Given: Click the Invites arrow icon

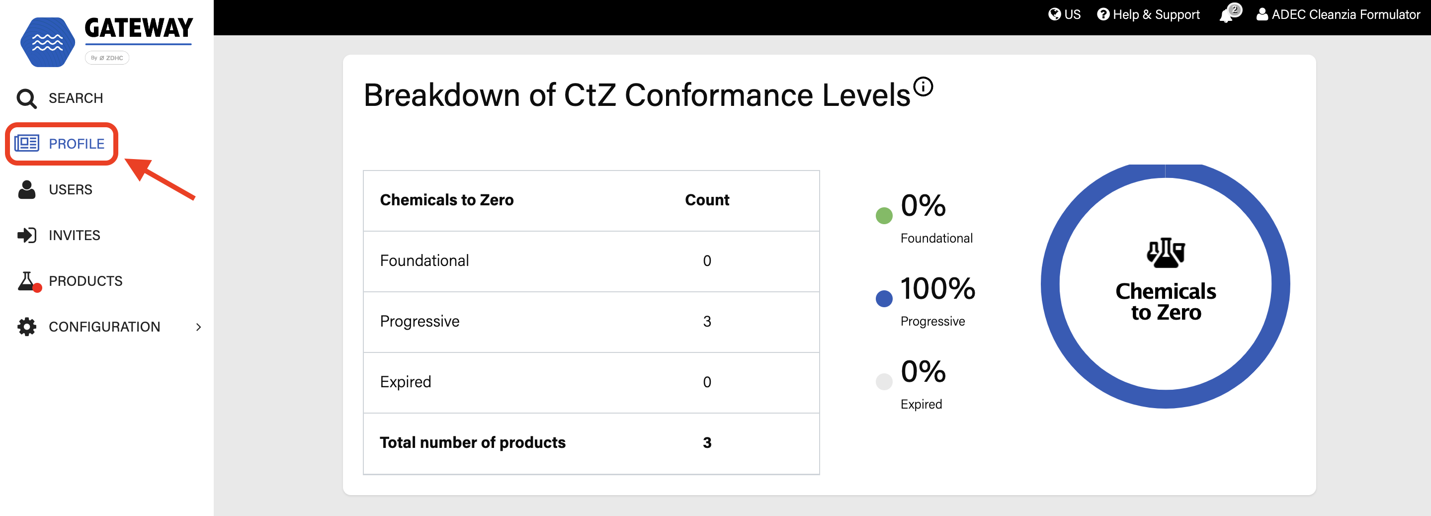Looking at the screenshot, I should click(26, 235).
